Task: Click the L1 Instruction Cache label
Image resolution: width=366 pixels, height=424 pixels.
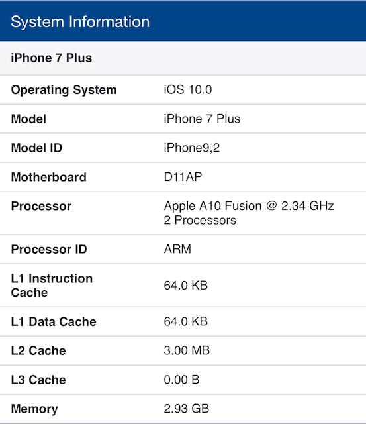Action: [52, 286]
